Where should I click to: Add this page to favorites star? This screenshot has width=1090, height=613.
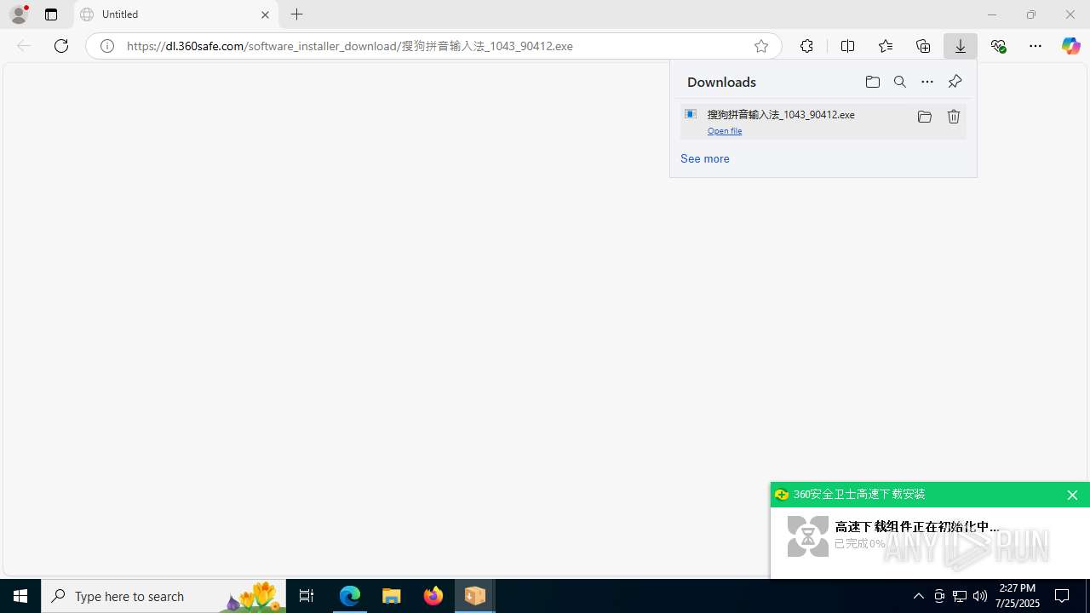pos(761,46)
